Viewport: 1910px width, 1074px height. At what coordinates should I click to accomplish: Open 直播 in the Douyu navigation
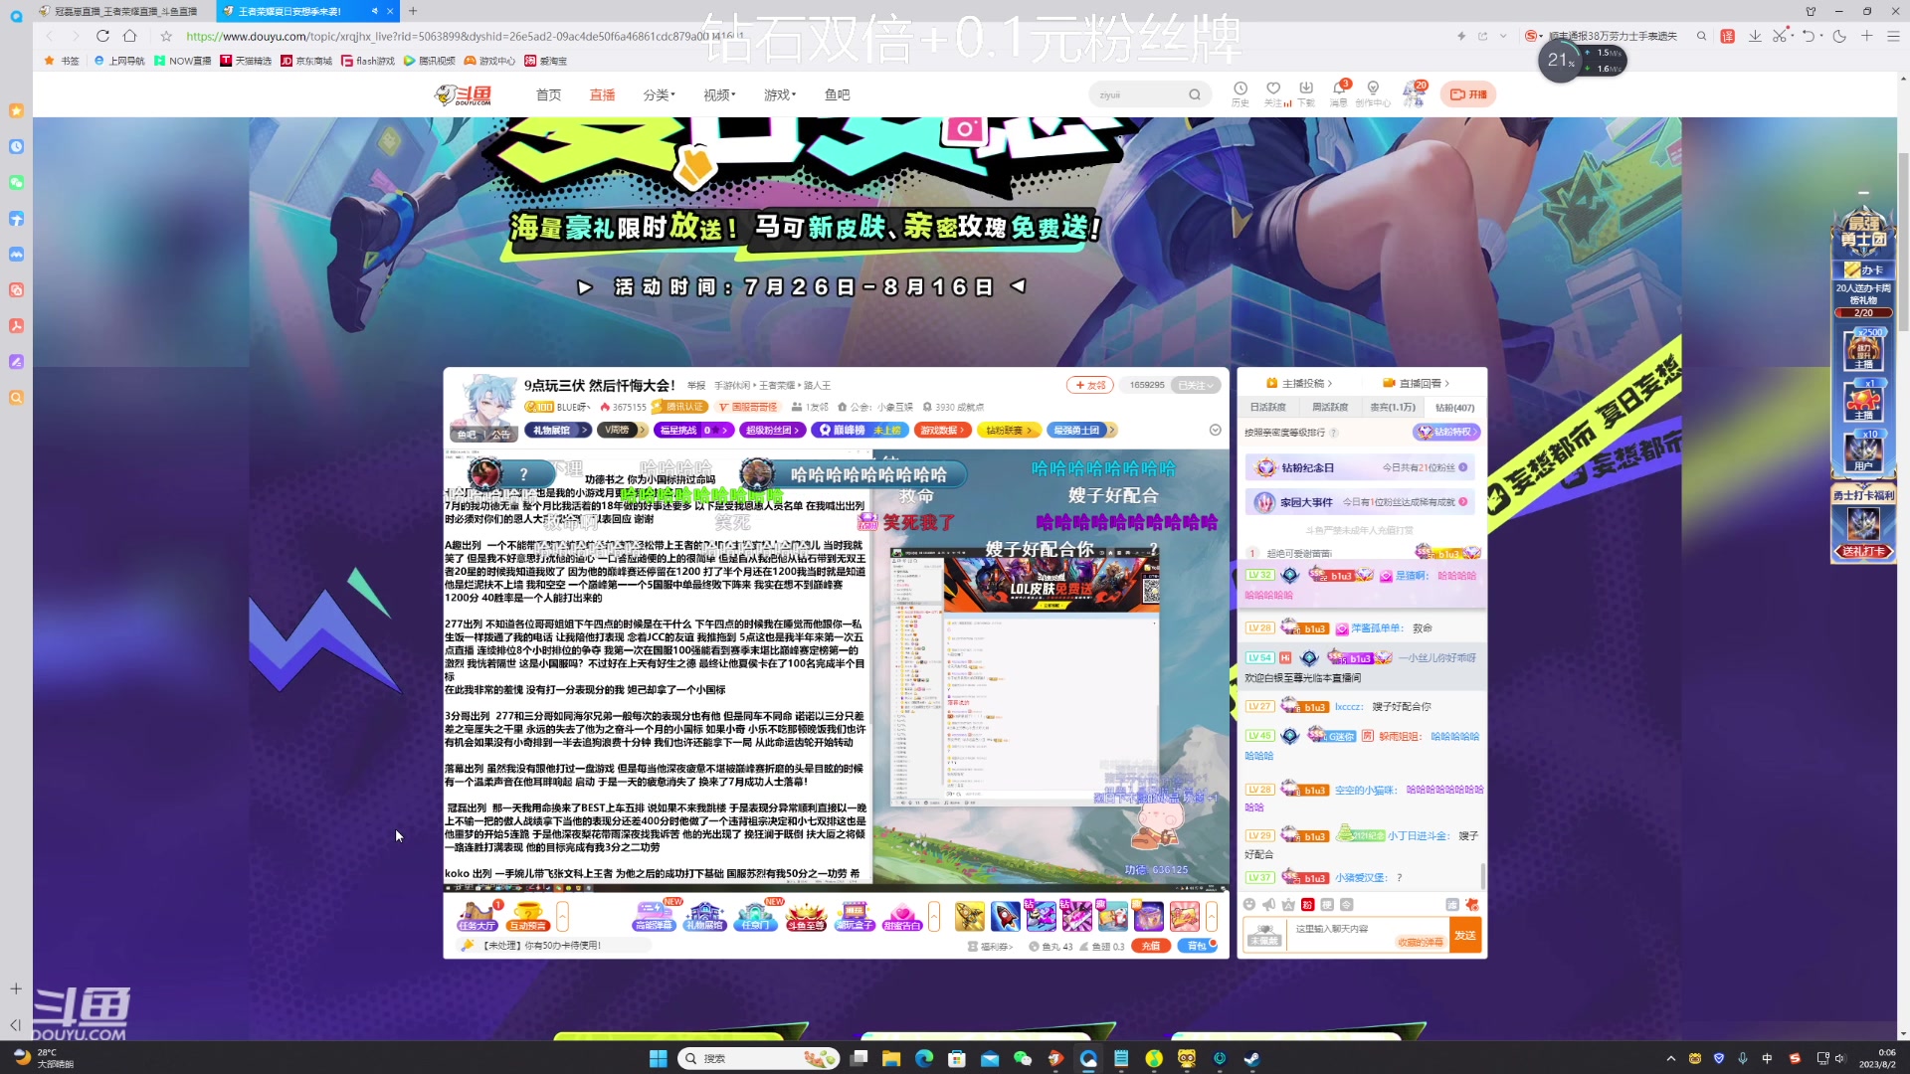[602, 94]
